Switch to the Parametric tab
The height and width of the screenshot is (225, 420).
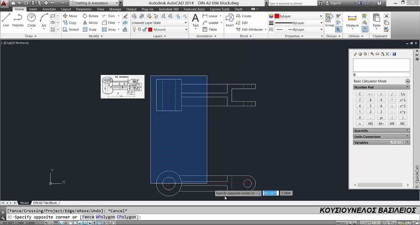click(84, 9)
